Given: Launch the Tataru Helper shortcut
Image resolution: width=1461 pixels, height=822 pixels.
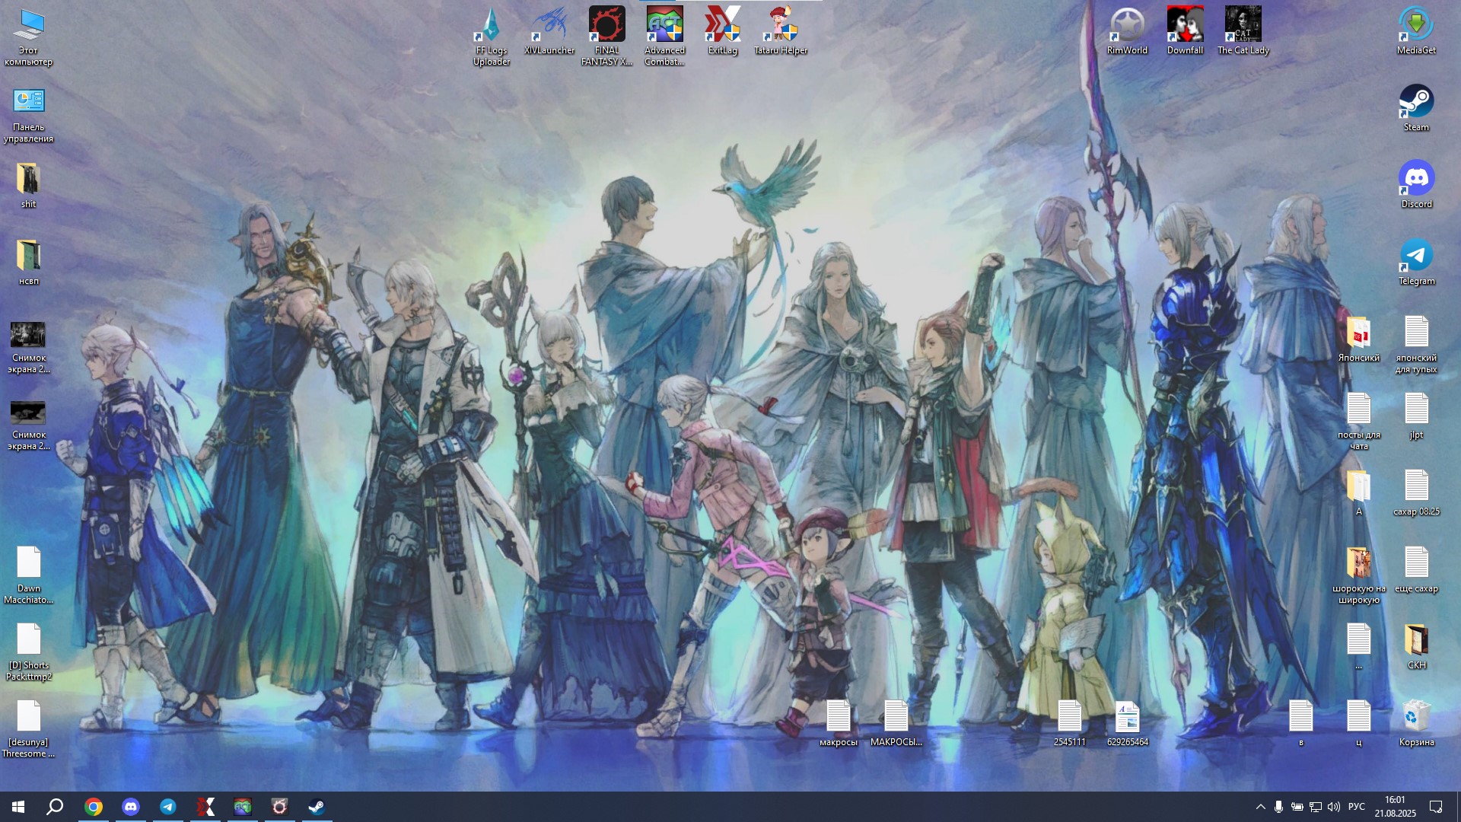Looking at the screenshot, I should pos(781,30).
